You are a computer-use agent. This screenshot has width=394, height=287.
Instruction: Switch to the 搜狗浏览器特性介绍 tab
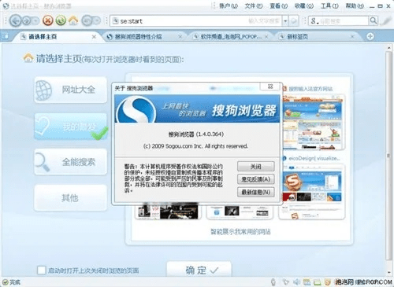pyautogui.click(x=143, y=37)
